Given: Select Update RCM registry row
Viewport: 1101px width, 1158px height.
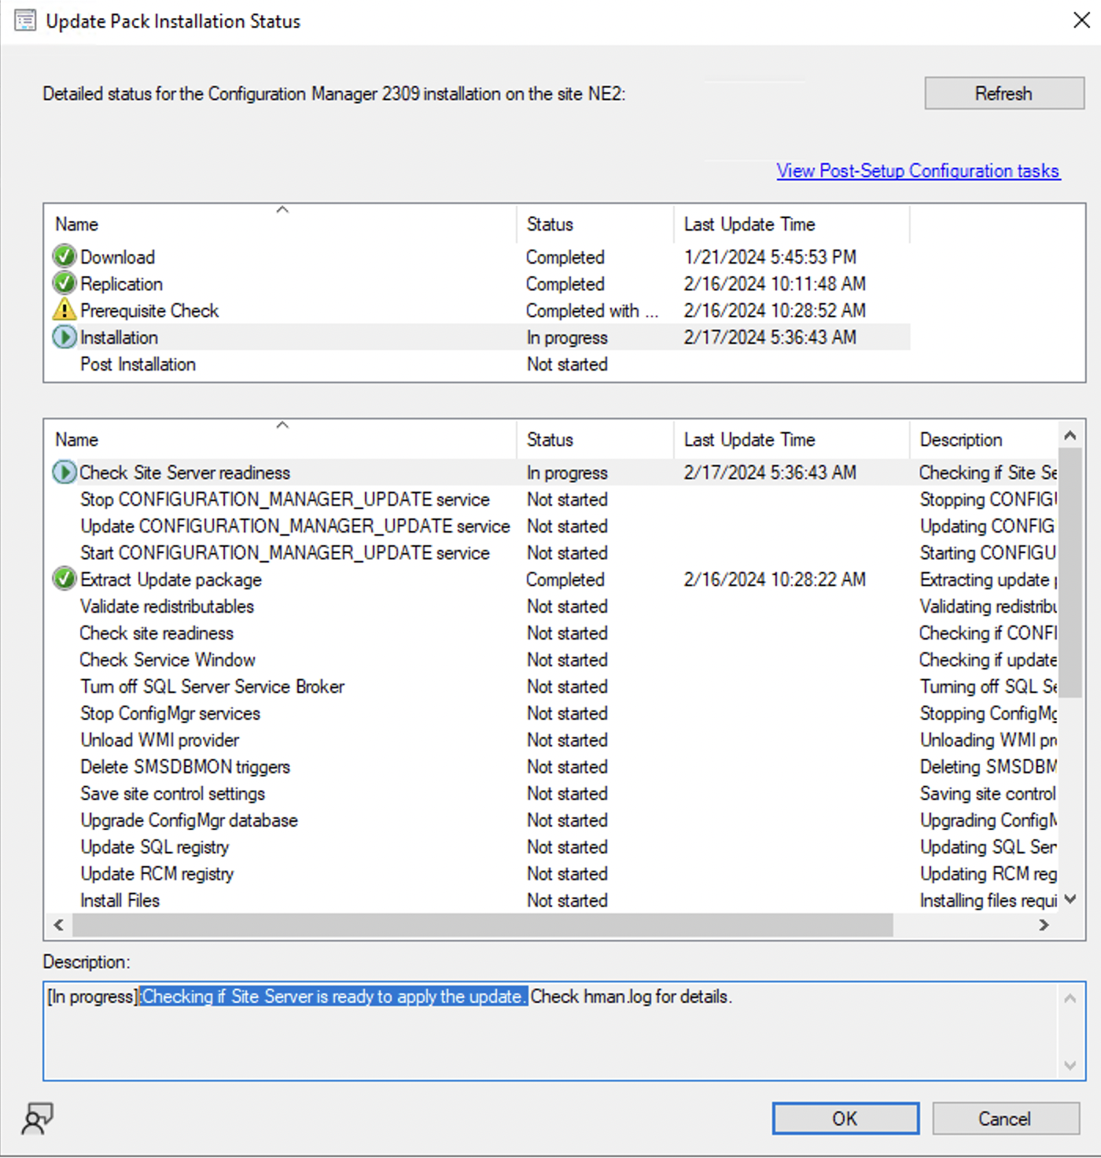Looking at the screenshot, I should point(551,874).
